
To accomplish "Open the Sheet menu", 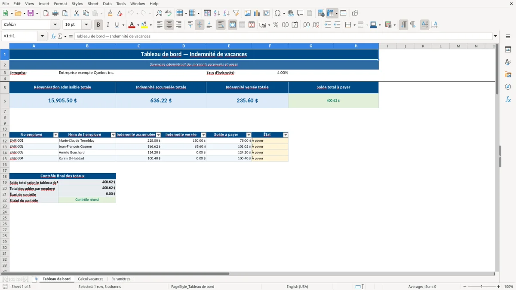I will 93,3.
